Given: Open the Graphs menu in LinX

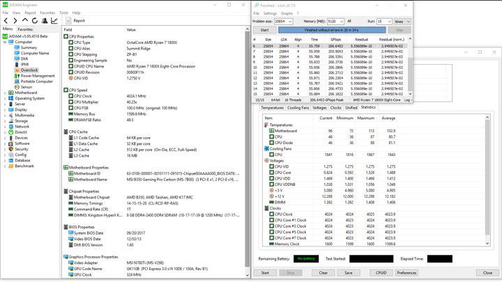Looking at the screenshot, I should click(x=287, y=13).
